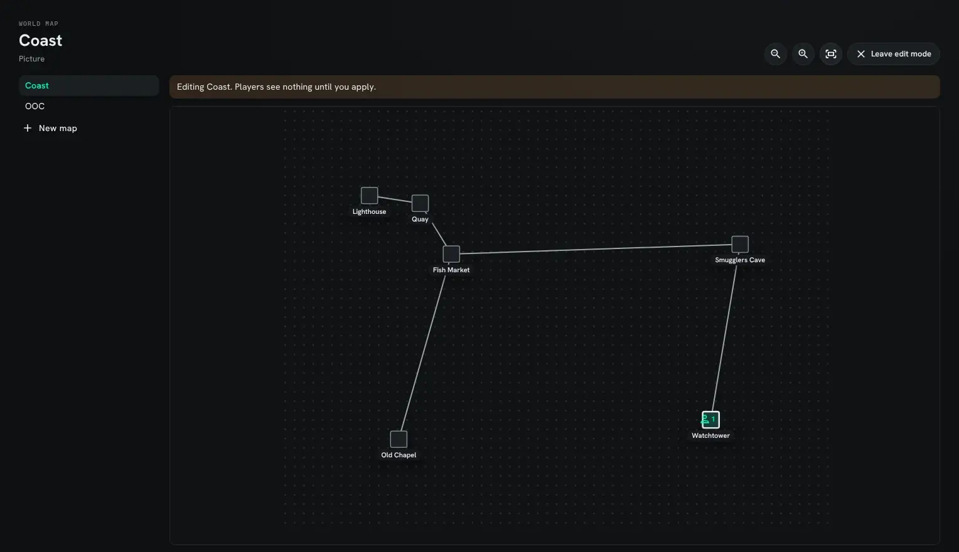Click the plus icon beside New map
Image resolution: width=959 pixels, height=552 pixels.
28,128
